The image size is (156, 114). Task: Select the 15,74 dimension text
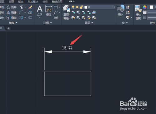(67, 48)
